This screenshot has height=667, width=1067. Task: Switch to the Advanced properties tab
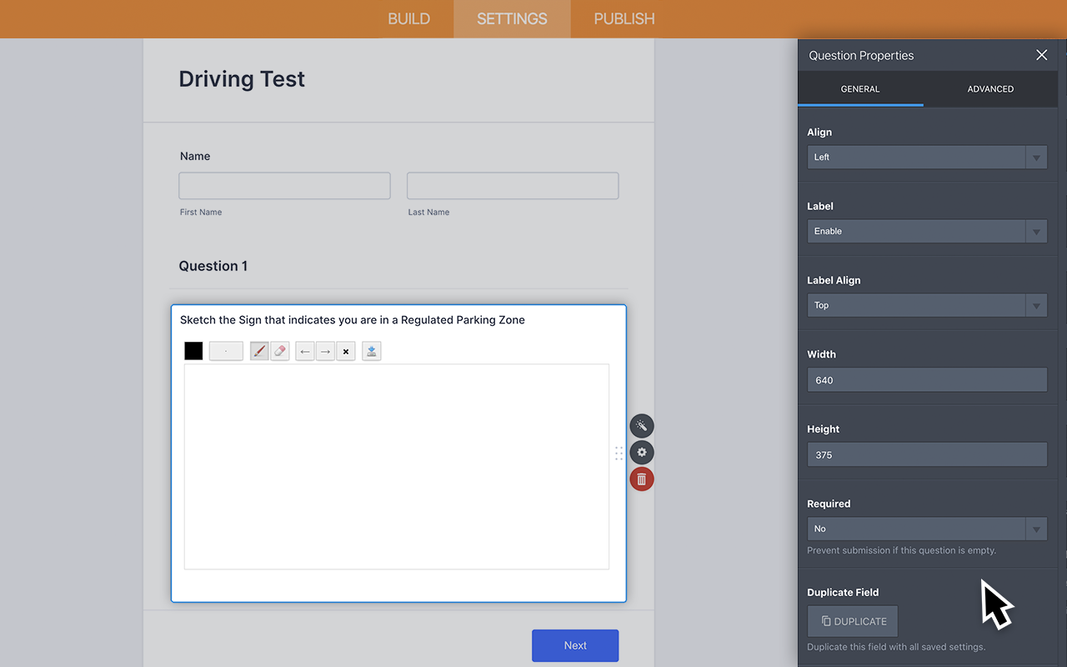click(x=990, y=89)
